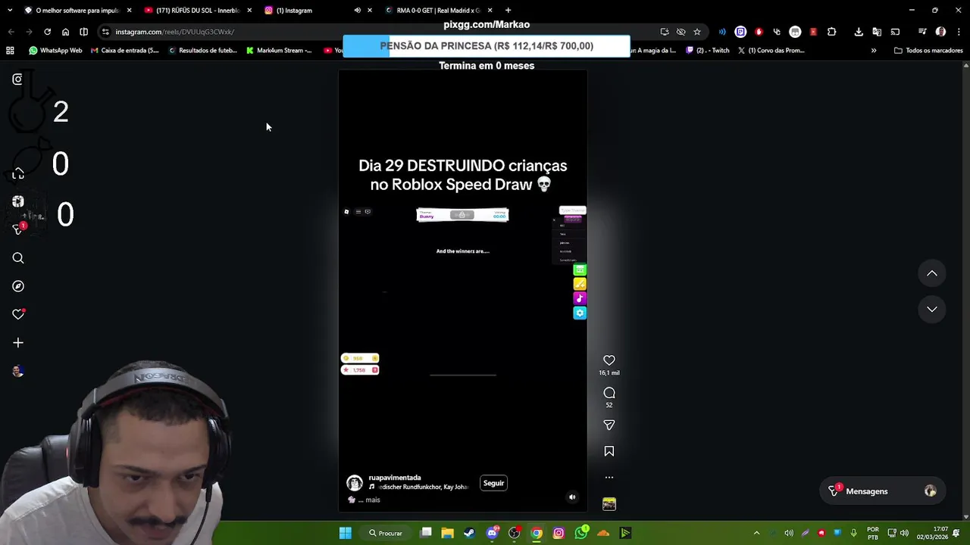Open the reel's three-dots options menu
Viewport: 970px width, 545px height.
pyautogui.click(x=609, y=478)
